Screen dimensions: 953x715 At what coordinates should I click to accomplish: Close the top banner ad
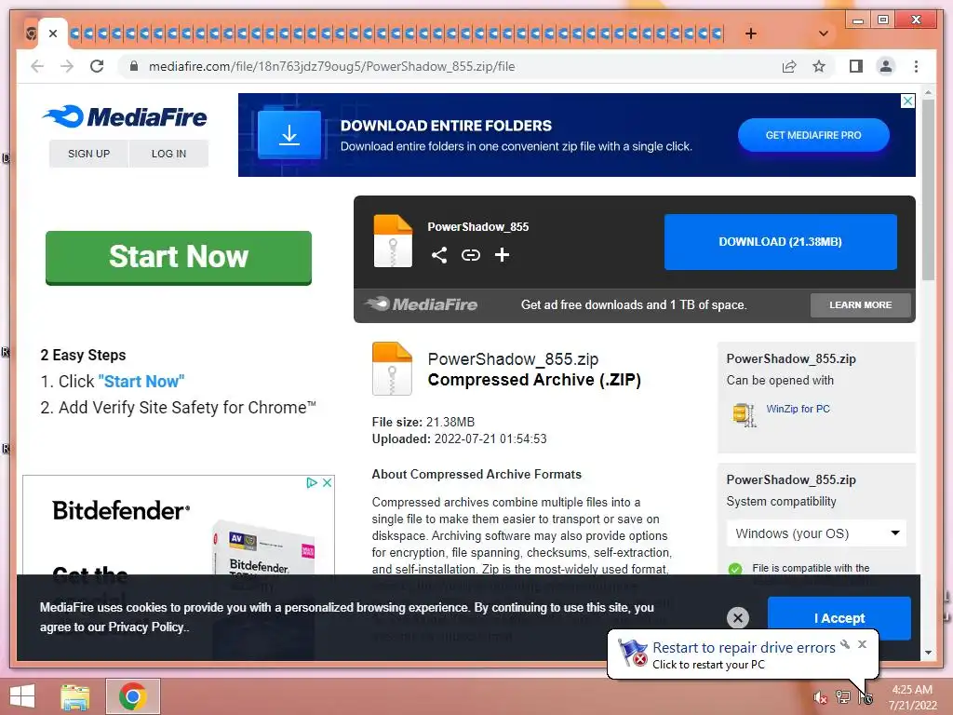(x=907, y=101)
